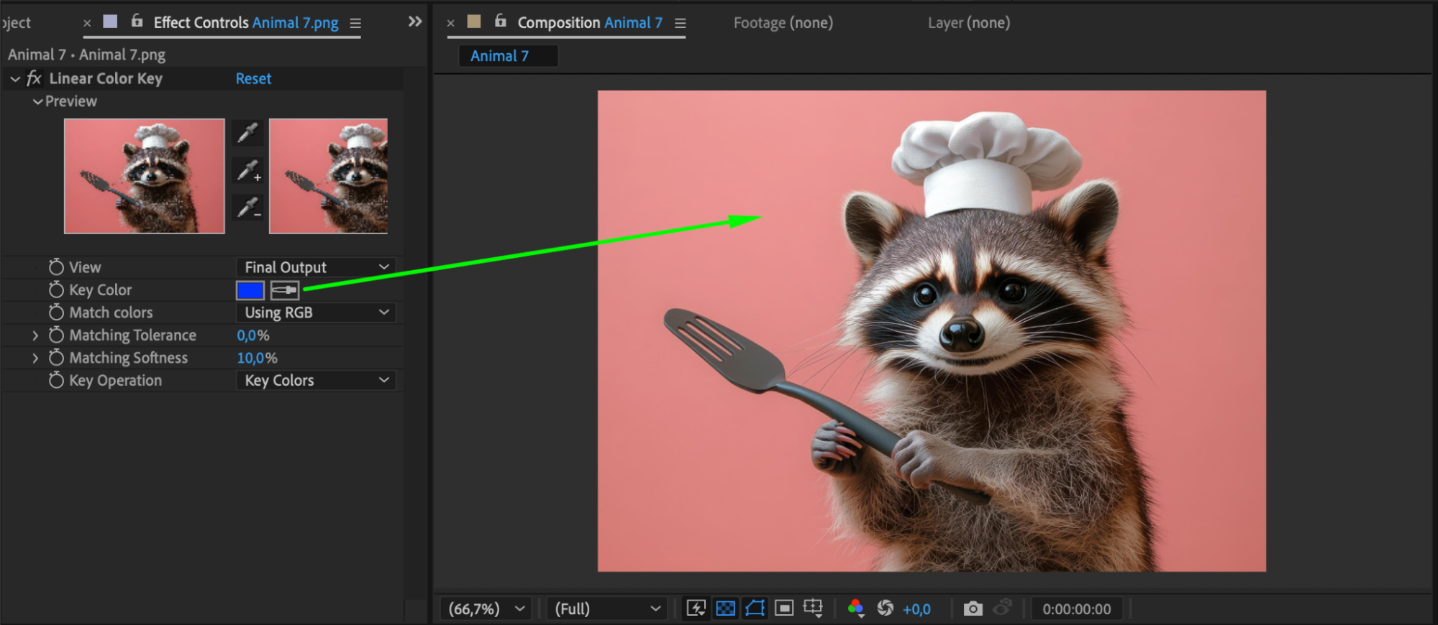1438x625 pixels.
Task: Pick the plus eyedropper in Preview
Action: pyautogui.click(x=248, y=171)
